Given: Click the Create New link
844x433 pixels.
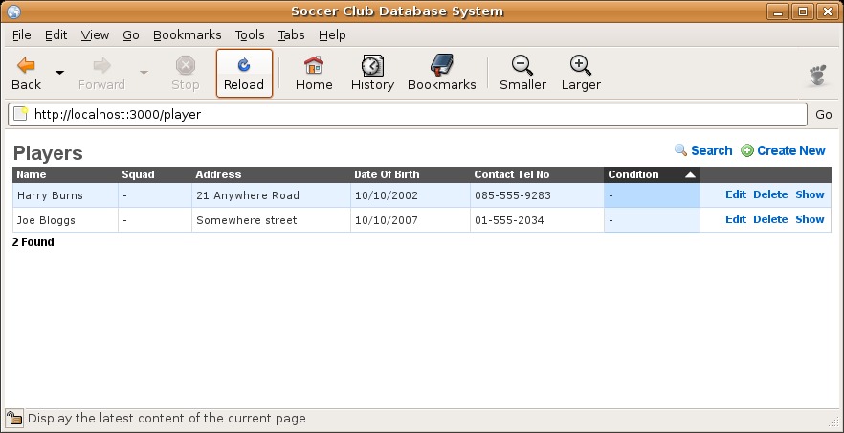Looking at the screenshot, I should (790, 150).
